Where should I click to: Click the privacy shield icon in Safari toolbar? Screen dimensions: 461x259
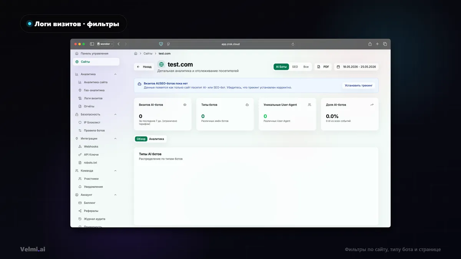click(x=161, y=44)
